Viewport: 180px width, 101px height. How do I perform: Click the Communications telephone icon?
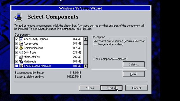pos(21,48)
